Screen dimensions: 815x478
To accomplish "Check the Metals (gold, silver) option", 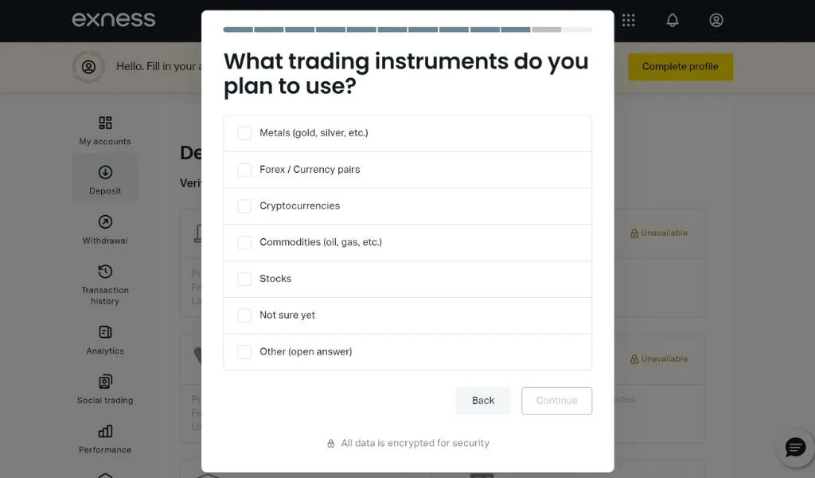I will [x=244, y=133].
